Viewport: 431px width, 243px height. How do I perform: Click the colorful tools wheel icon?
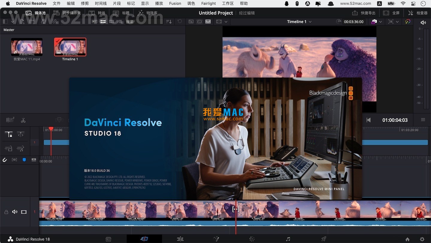coord(408,22)
